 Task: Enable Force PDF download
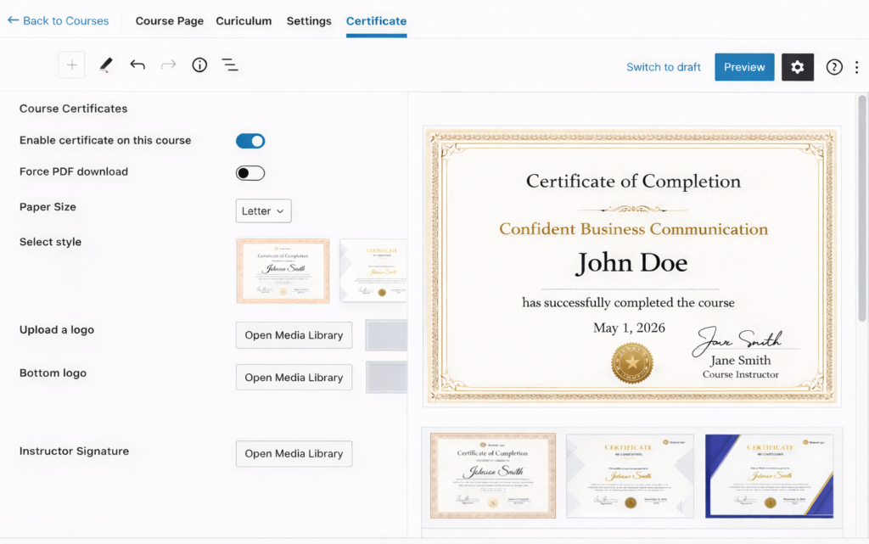[249, 171]
